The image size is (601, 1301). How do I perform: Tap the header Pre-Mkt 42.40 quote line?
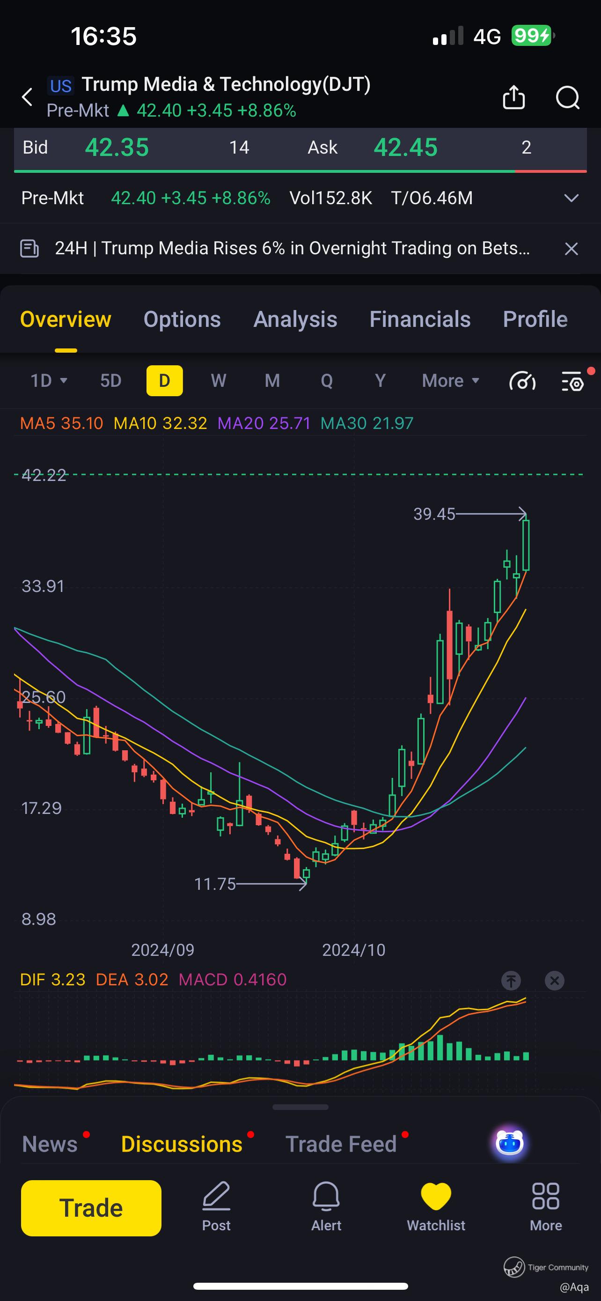[171, 111]
